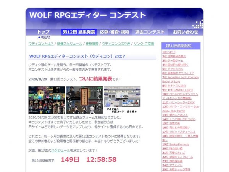Open the お問い合わせ tab
This screenshot has height=172, width=229.
(x=185, y=32)
